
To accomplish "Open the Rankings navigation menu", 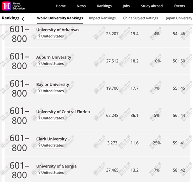I will (104, 6).
